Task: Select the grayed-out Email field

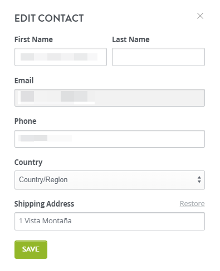Action: (110, 98)
